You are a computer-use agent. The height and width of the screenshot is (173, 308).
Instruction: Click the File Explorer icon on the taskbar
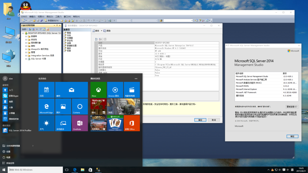[x=83, y=170]
